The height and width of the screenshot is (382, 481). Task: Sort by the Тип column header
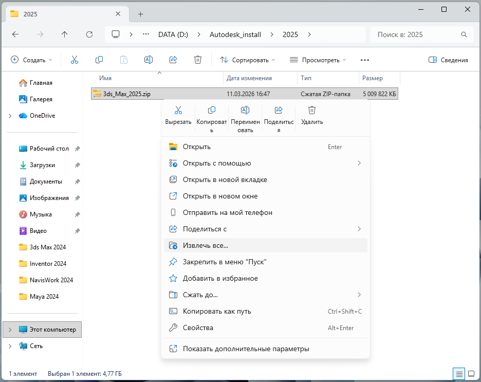tap(328, 78)
